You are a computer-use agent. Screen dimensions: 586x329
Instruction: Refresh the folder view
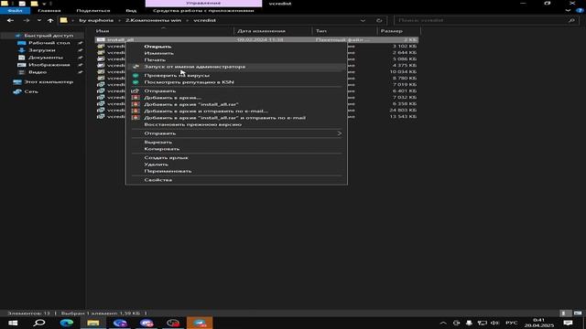tap(379, 20)
